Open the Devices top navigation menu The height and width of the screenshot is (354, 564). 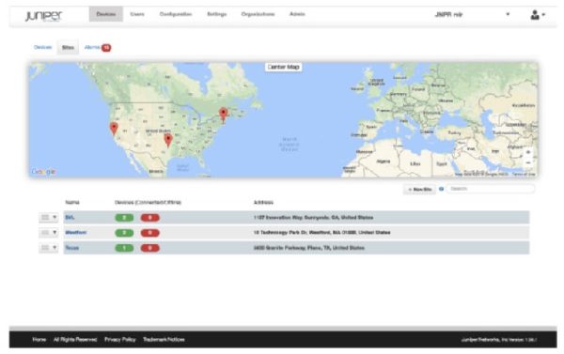(105, 14)
